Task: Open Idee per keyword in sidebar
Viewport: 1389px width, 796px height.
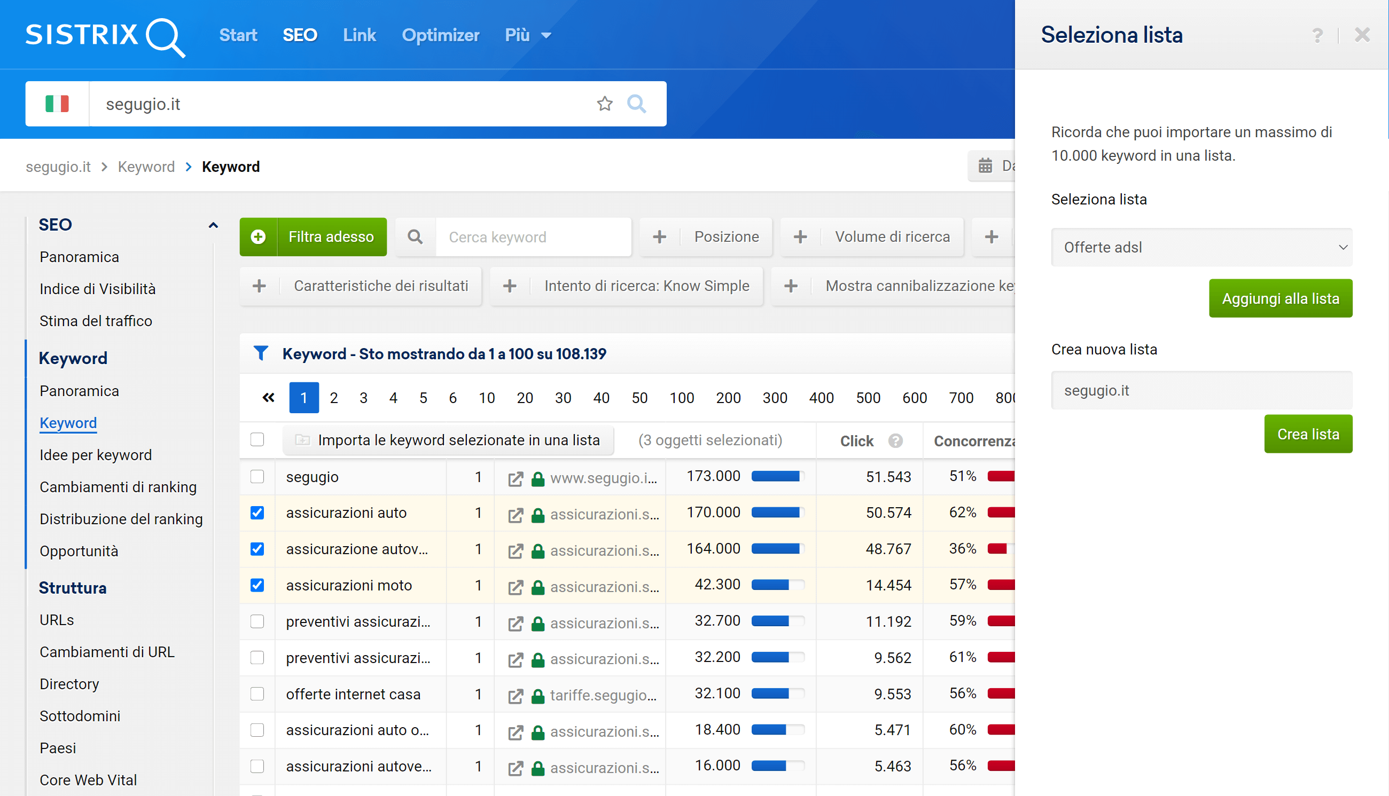Action: click(96, 455)
